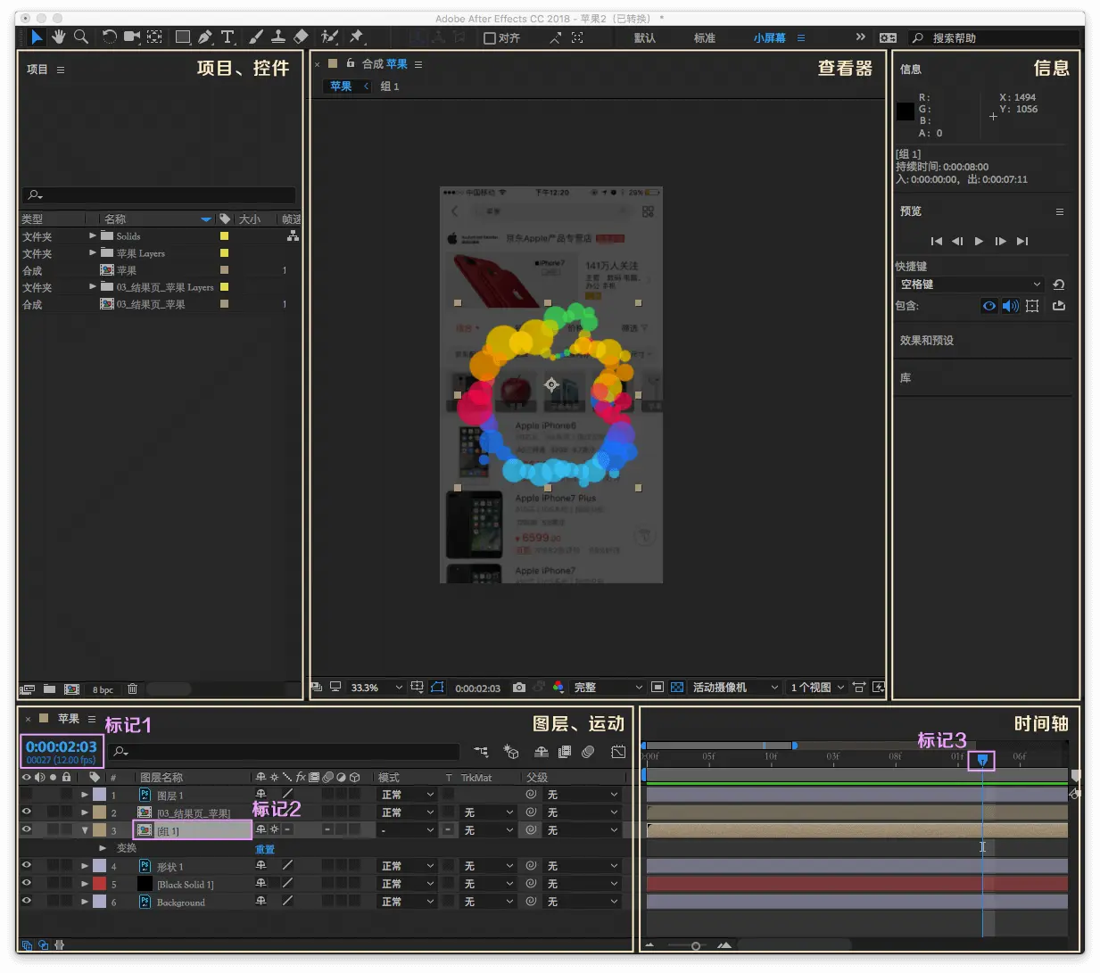The width and height of the screenshot is (1100, 973).
Task: Switch to the 组 1 viewer tab
Action: pyautogui.click(x=389, y=87)
